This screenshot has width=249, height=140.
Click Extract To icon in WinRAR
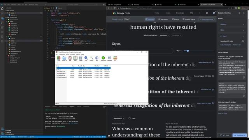click(64, 58)
